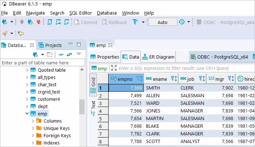Close the emp editor tab
Image resolution: width=255 pixels, height=147 pixels.
tap(110, 45)
